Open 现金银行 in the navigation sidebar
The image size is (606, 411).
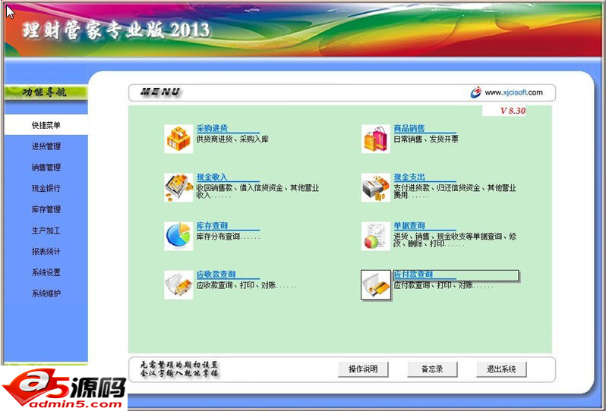(x=46, y=188)
